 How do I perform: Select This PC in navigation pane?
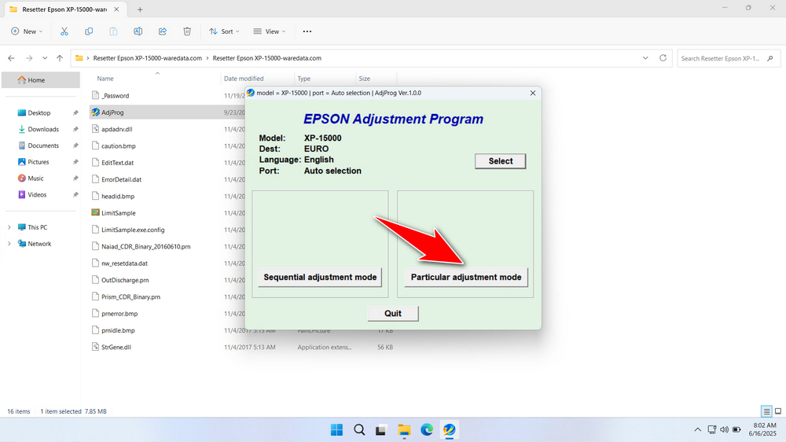pyautogui.click(x=37, y=227)
